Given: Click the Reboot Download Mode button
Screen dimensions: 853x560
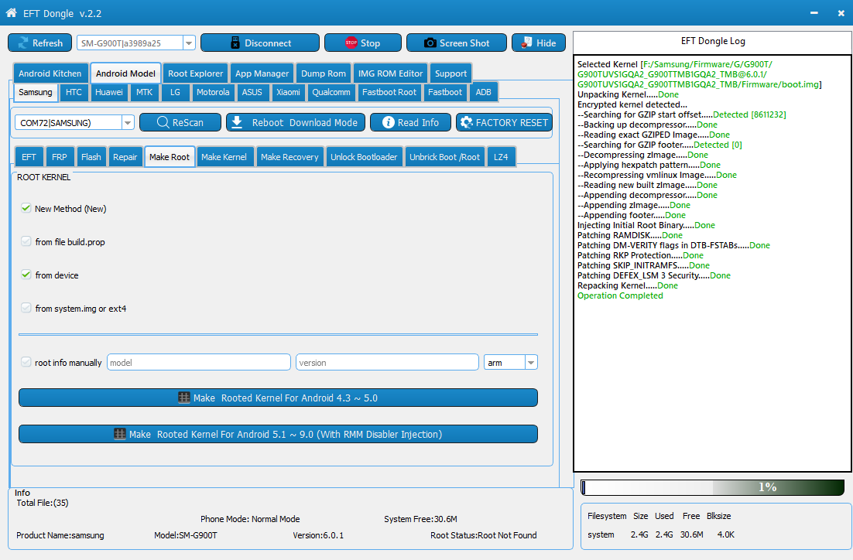Looking at the screenshot, I should pos(296,122).
